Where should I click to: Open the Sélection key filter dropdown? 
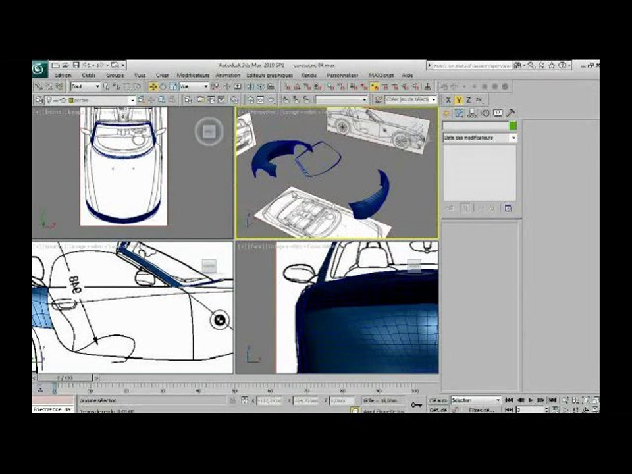coord(476,400)
